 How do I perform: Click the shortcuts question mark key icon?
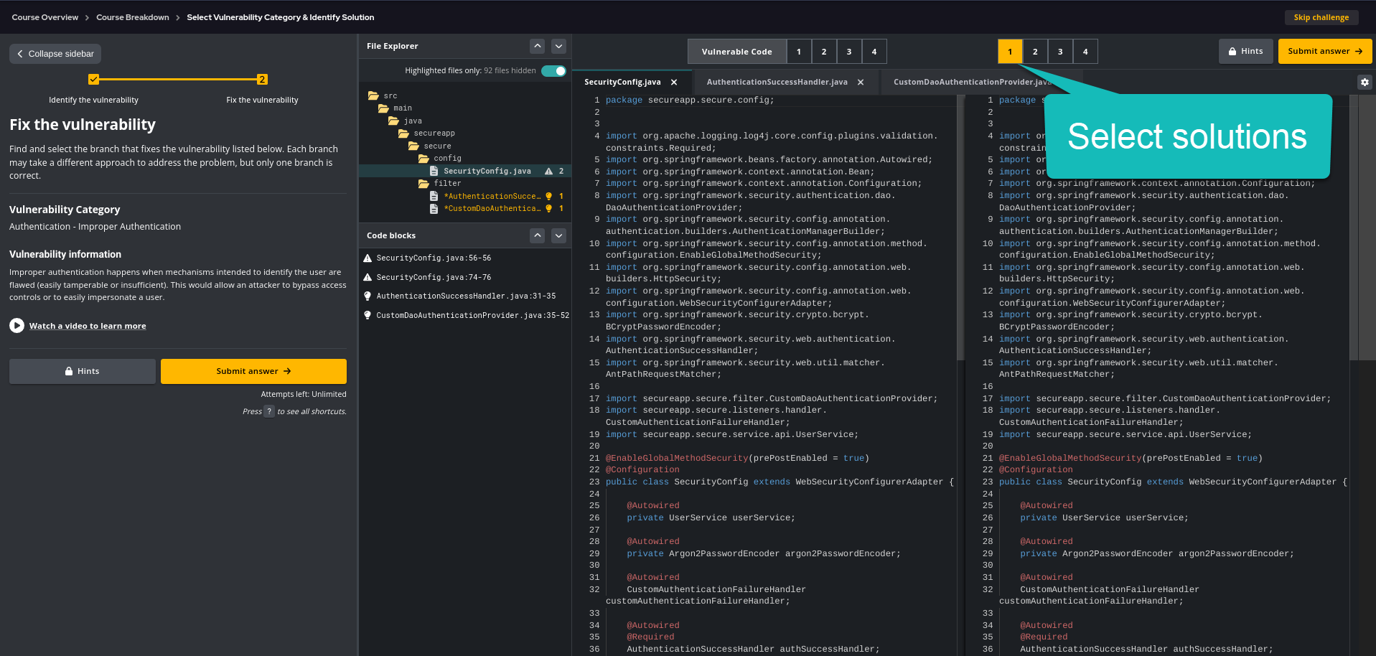[269, 411]
